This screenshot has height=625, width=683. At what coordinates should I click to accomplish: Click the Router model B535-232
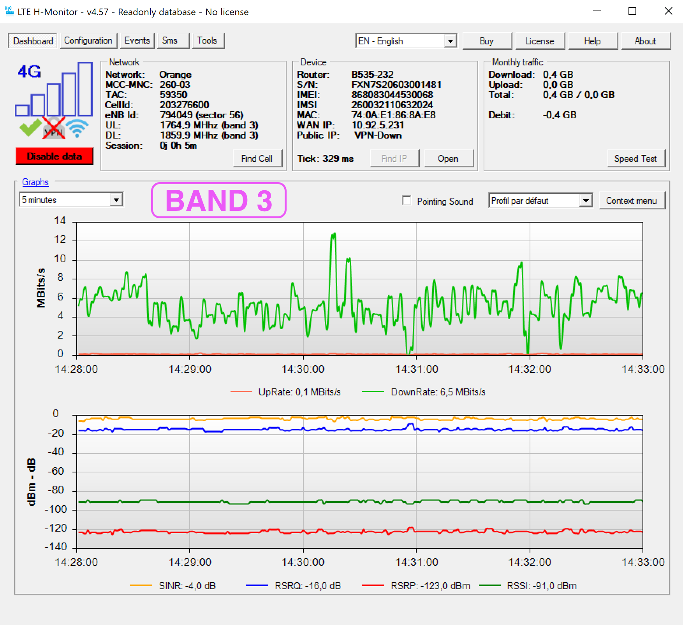pos(372,74)
